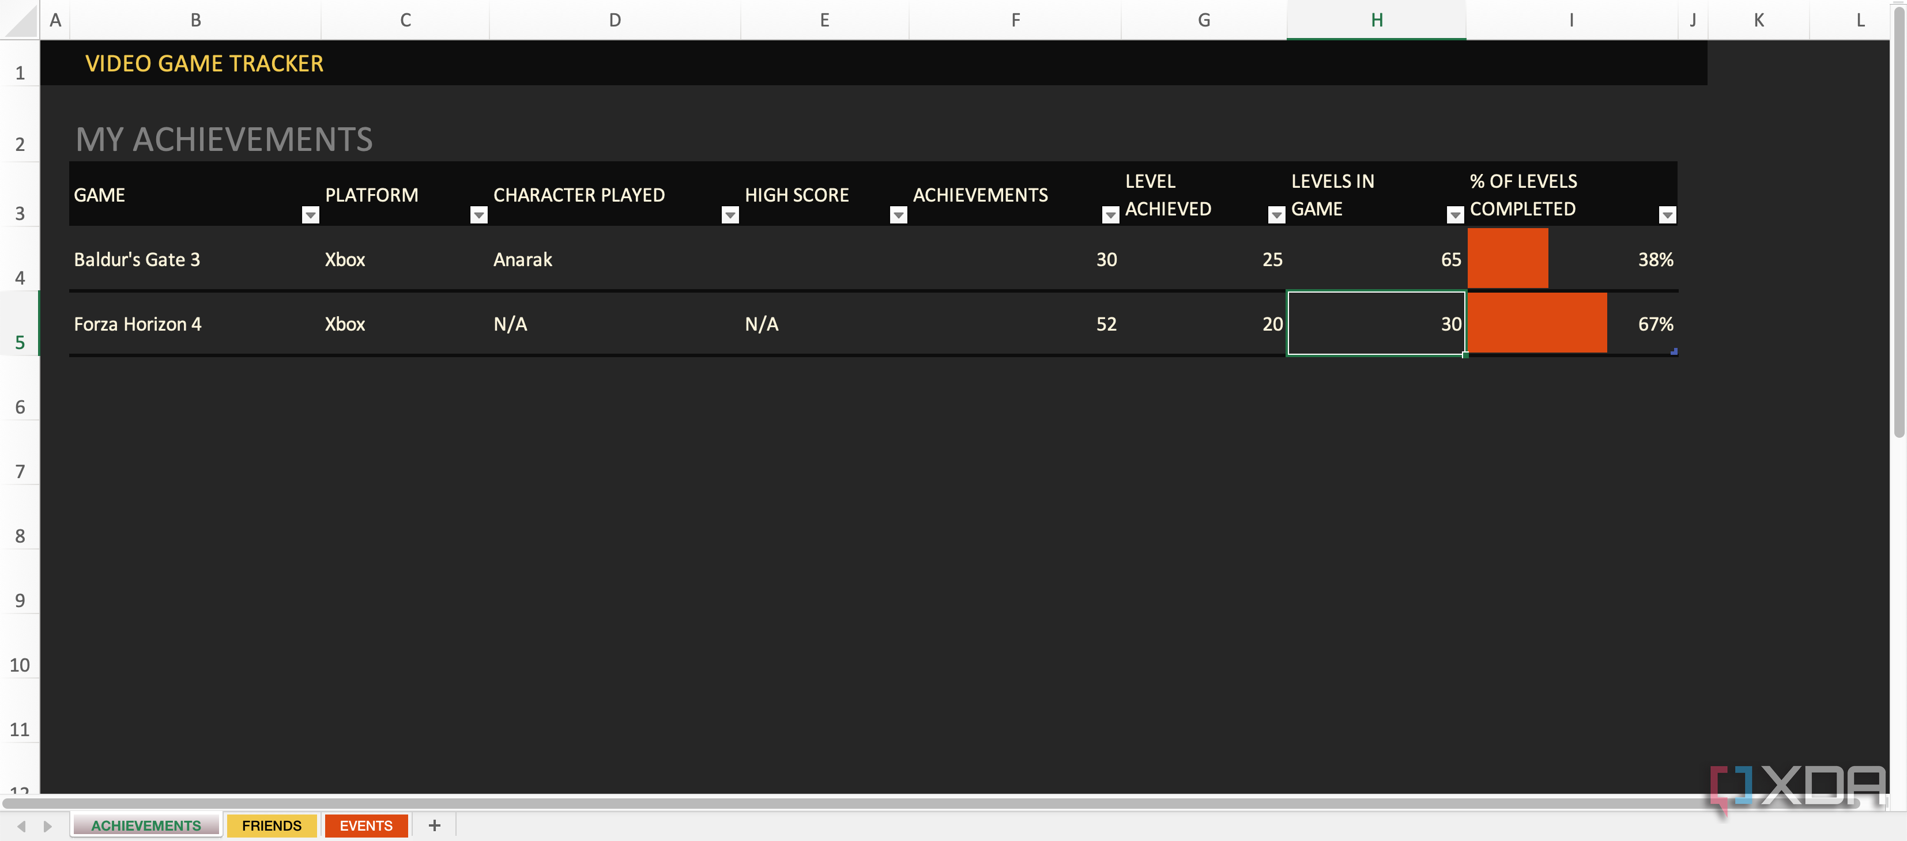Select row 5 by clicking its row number

pos(20,342)
